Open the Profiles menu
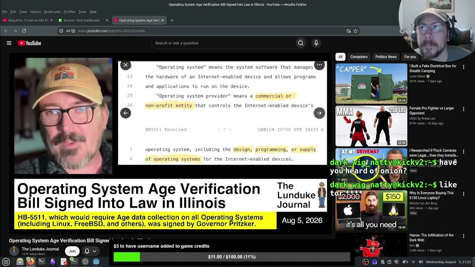 (69, 12)
